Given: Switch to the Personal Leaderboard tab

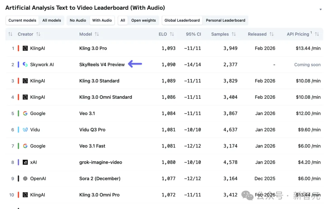Looking at the screenshot, I should [226, 20].
